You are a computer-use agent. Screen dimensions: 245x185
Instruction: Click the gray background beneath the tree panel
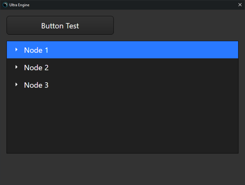pyautogui.click(x=122, y=168)
